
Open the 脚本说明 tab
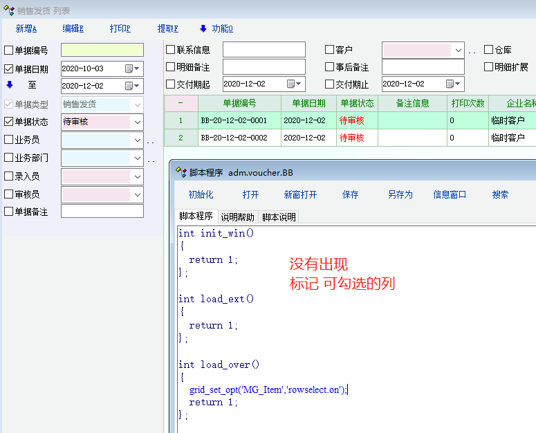279,217
